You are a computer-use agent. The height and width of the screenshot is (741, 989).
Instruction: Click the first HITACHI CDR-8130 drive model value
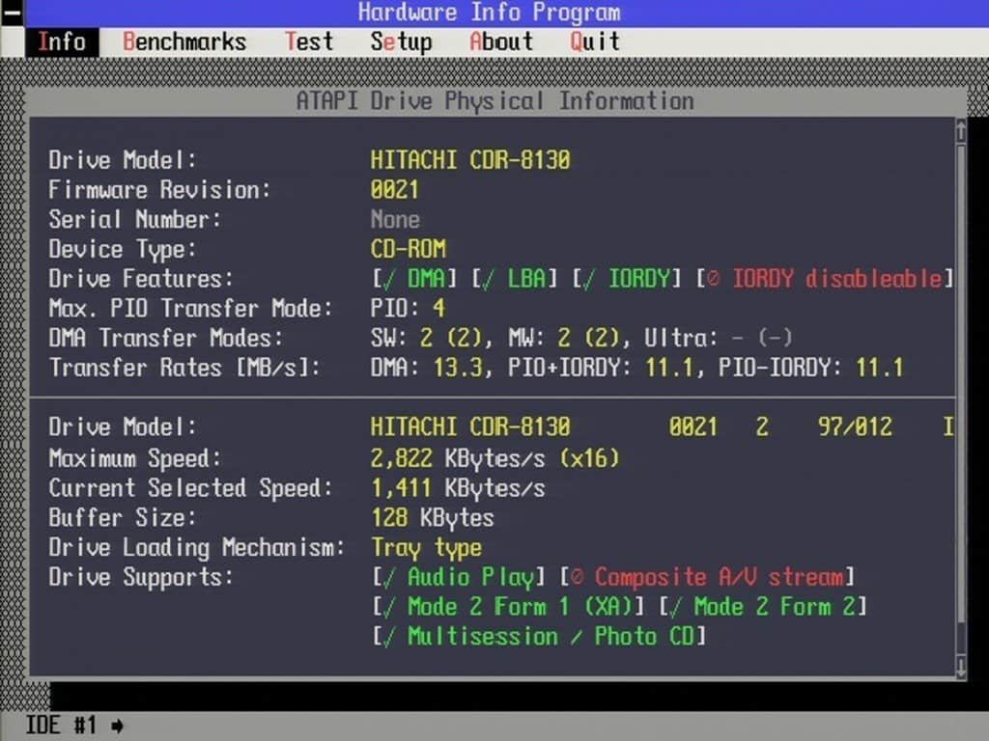[x=470, y=160]
